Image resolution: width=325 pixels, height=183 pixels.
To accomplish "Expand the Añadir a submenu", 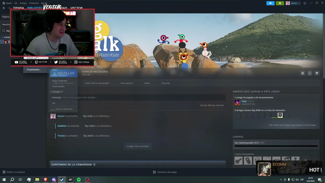I will [36, 58].
